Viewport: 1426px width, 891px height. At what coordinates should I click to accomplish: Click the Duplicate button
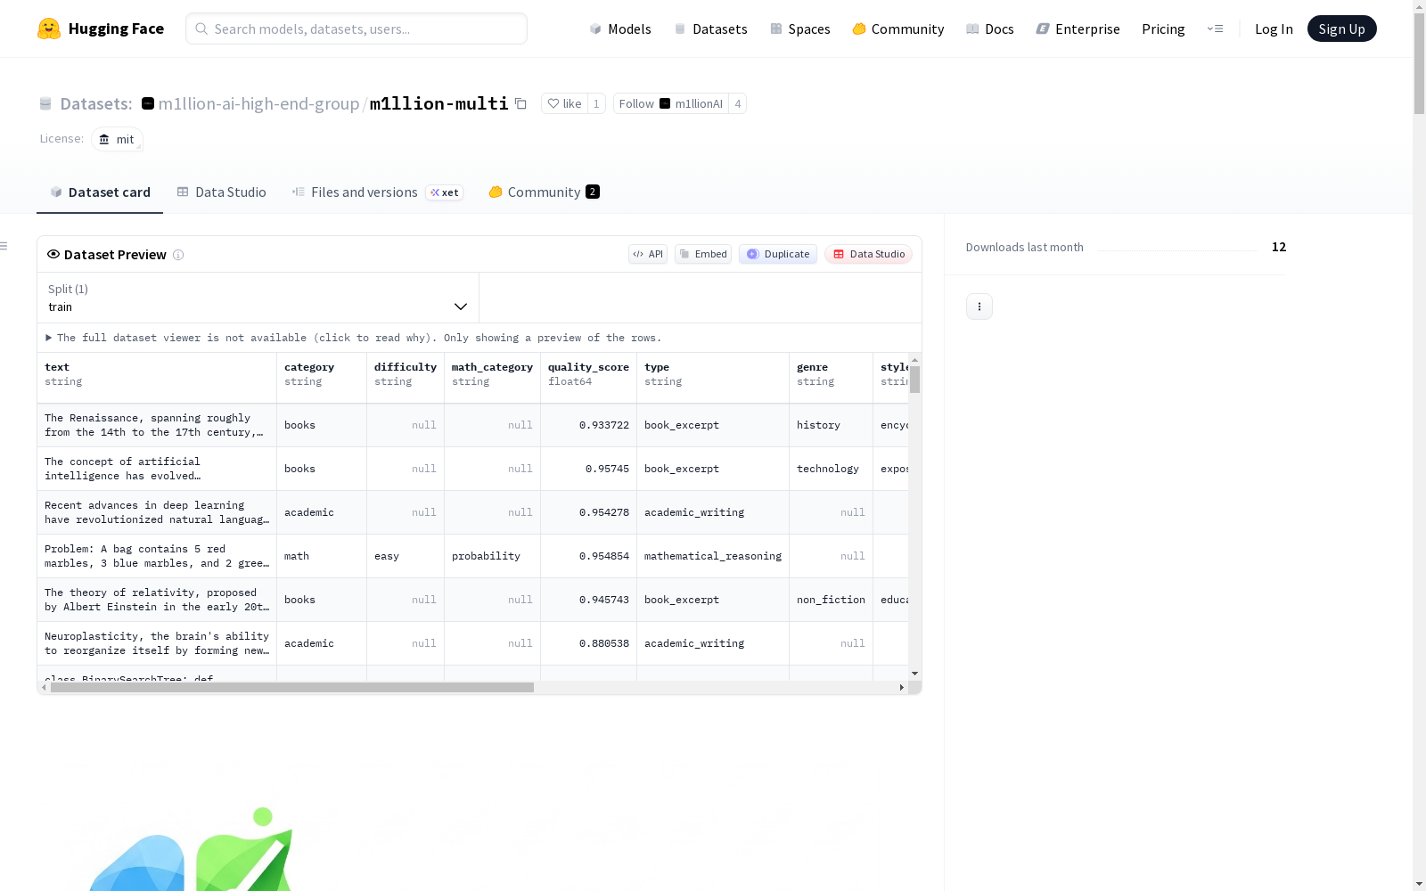[778, 254]
